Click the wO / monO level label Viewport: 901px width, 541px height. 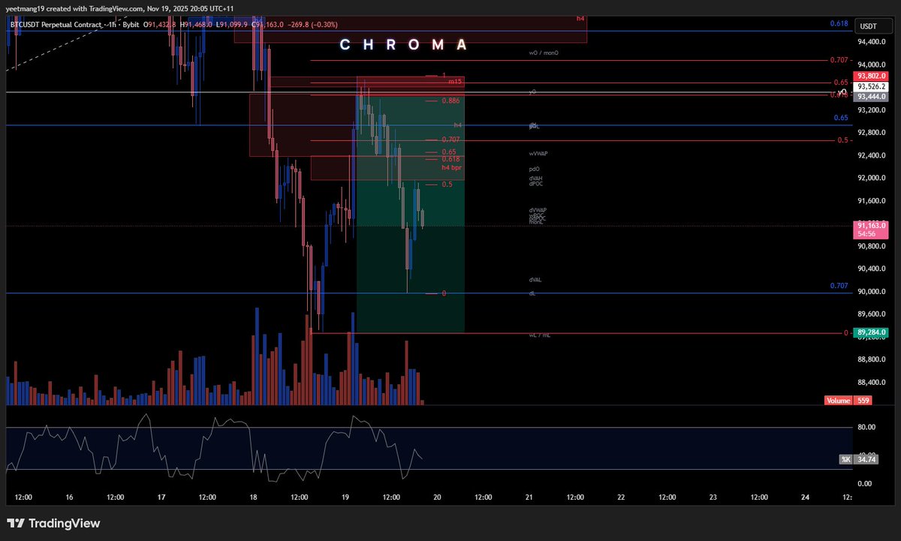tap(544, 53)
